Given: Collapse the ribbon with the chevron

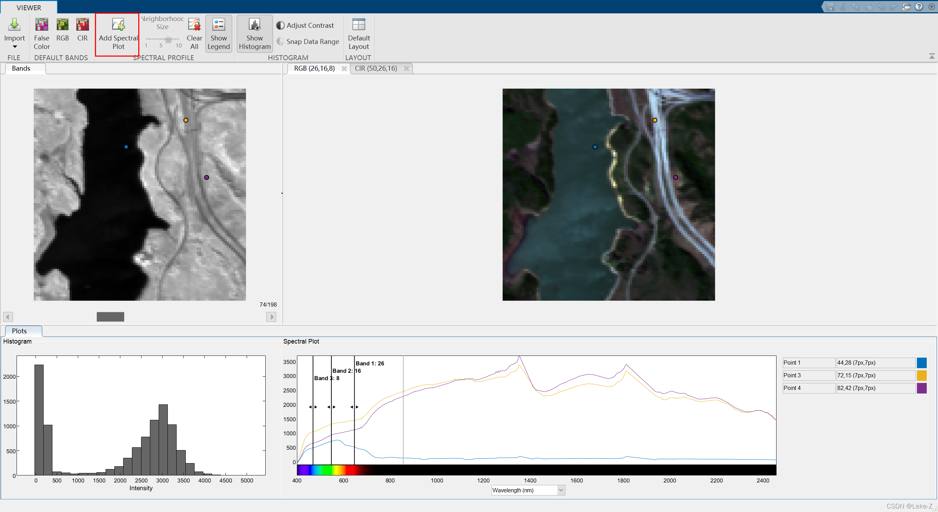Looking at the screenshot, I should 931,56.
